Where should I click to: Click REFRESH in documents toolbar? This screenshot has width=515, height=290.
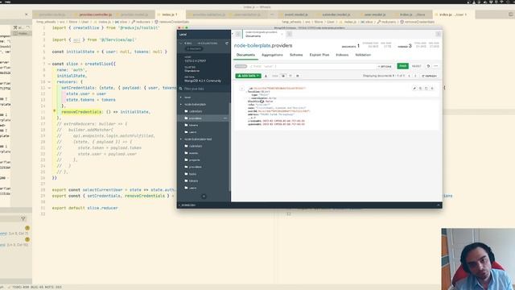pos(429,76)
